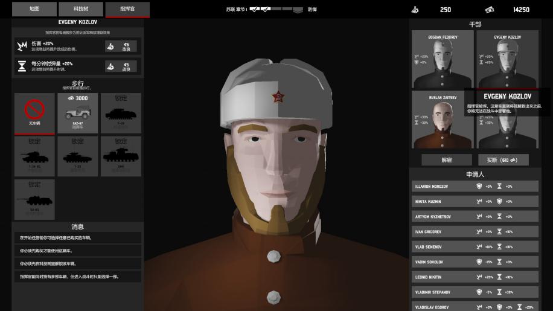Switch to the 科技树 tab
This screenshot has width=553, height=311.
point(81,9)
